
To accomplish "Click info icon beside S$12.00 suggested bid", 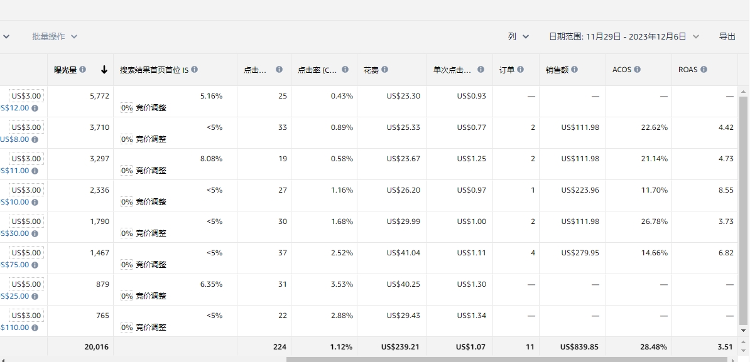I will click(x=35, y=109).
